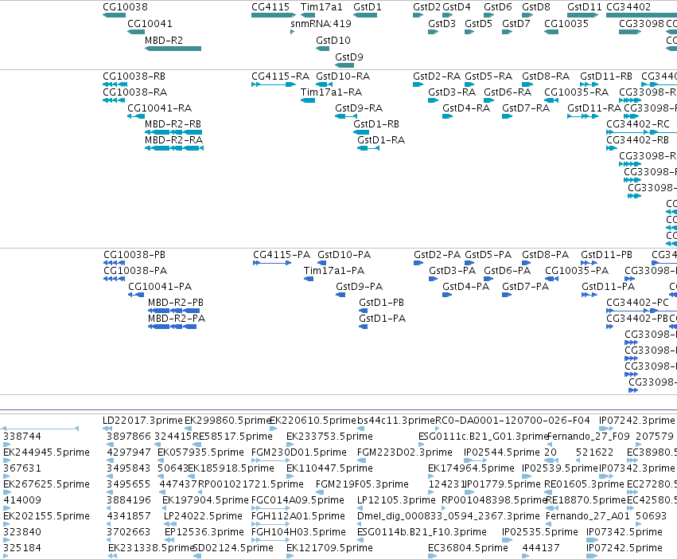Open the CG4115-PA protein feature

(272, 263)
